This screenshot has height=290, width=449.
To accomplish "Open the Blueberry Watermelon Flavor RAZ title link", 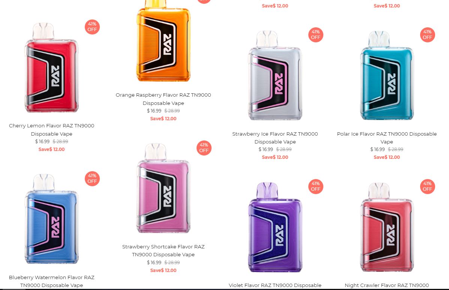I will coord(51,281).
